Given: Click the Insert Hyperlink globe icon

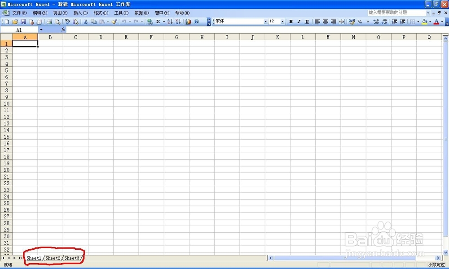Looking at the screenshot, I should (150, 21).
